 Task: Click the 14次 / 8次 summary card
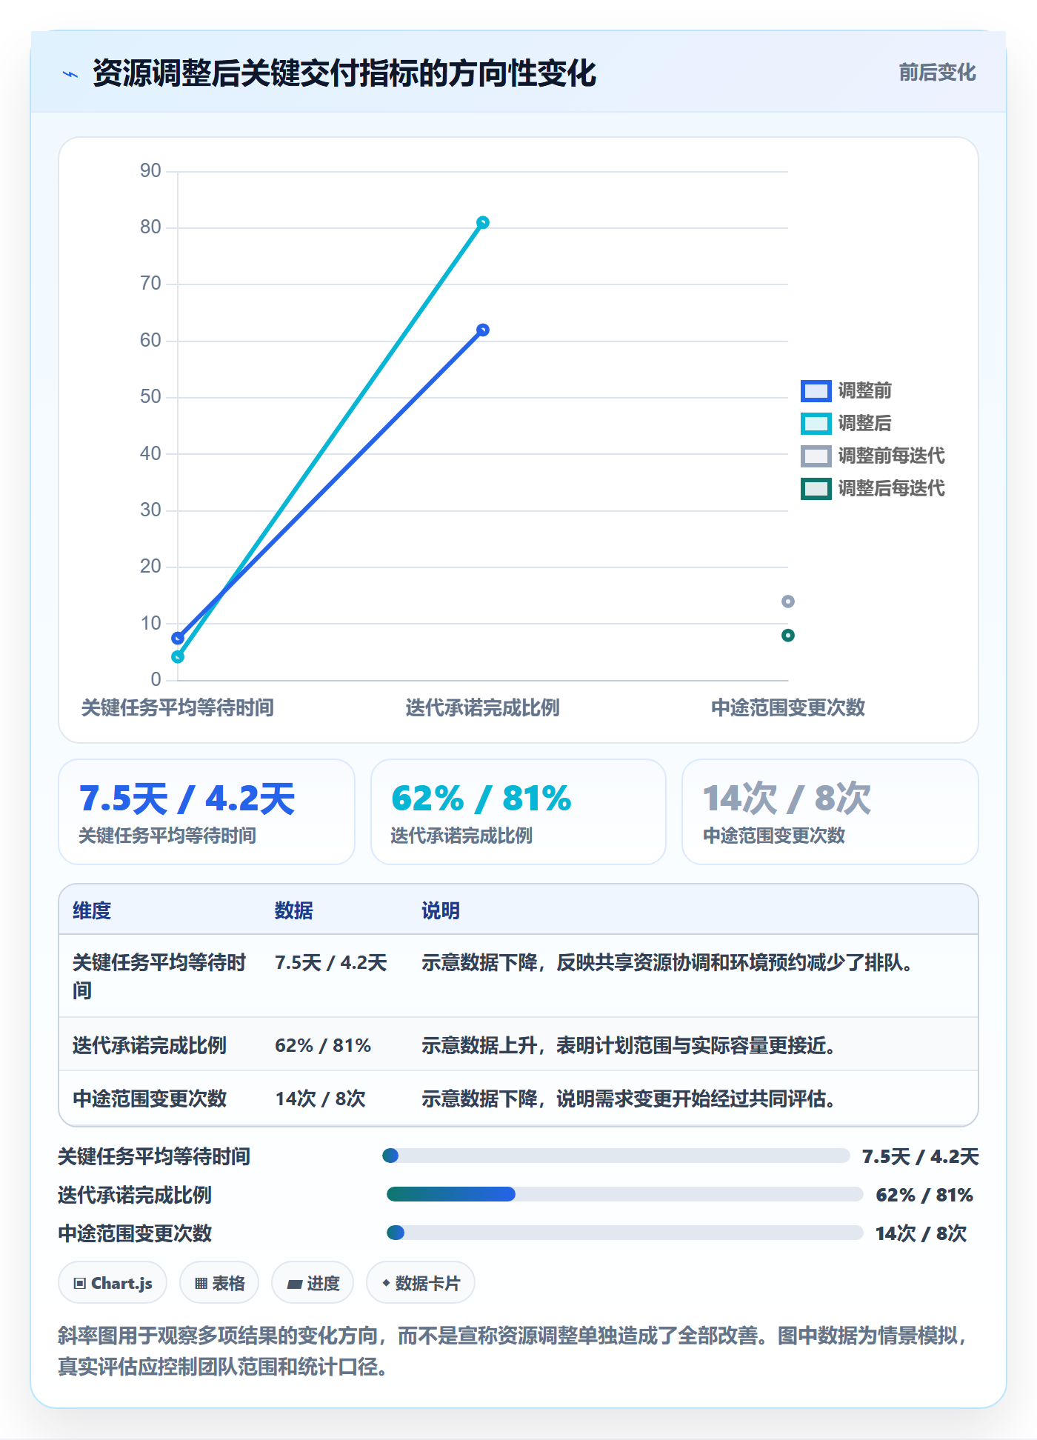830,812
